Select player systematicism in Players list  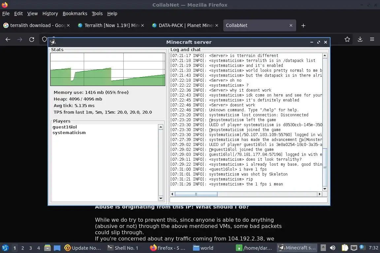[69, 133]
